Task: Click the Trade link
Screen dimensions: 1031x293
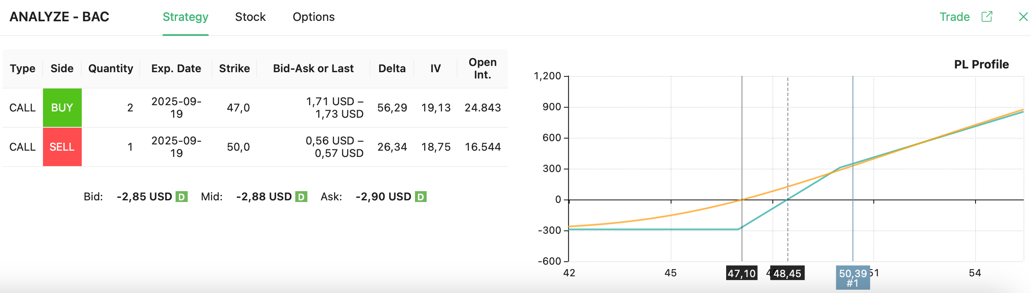Action: click(x=954, y=17)
